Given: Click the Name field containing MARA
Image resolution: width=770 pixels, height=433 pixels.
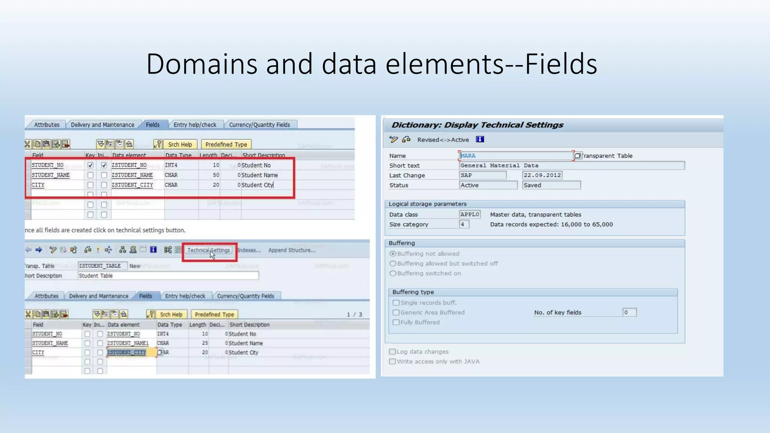Looking at the screenshot, I should coord(516,156).
